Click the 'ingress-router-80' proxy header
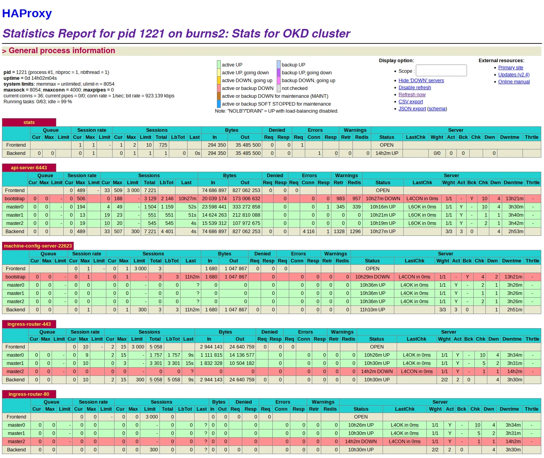 click(x=29, y=394)
